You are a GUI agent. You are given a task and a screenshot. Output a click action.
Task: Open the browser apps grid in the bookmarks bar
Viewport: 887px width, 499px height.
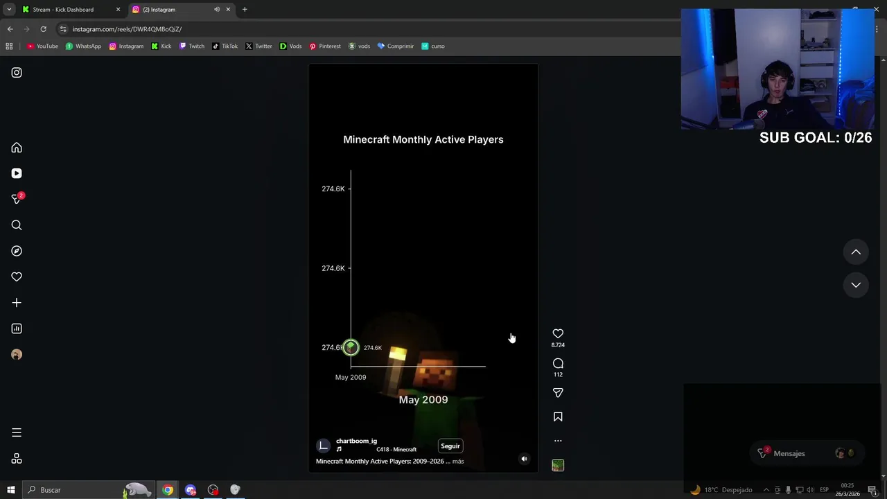click(x=9, y=46)
